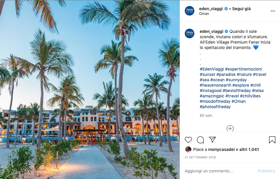
Task: Toggle the Segui già following button
Action: pos(241,9)
